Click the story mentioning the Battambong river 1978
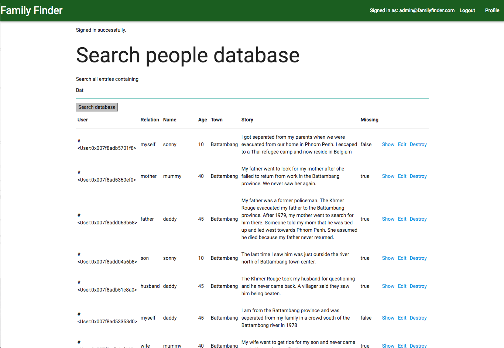The width and height of the screenshot is (504, 348). [x=296, y=318]
